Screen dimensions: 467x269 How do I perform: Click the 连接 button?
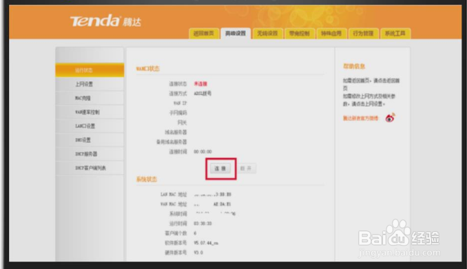click(220, 169)
